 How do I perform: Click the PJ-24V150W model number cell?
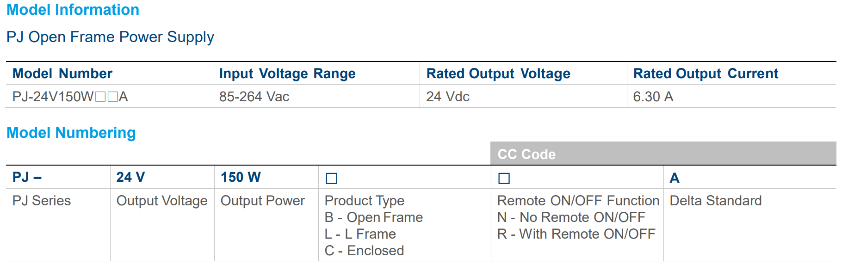[70, 97]
